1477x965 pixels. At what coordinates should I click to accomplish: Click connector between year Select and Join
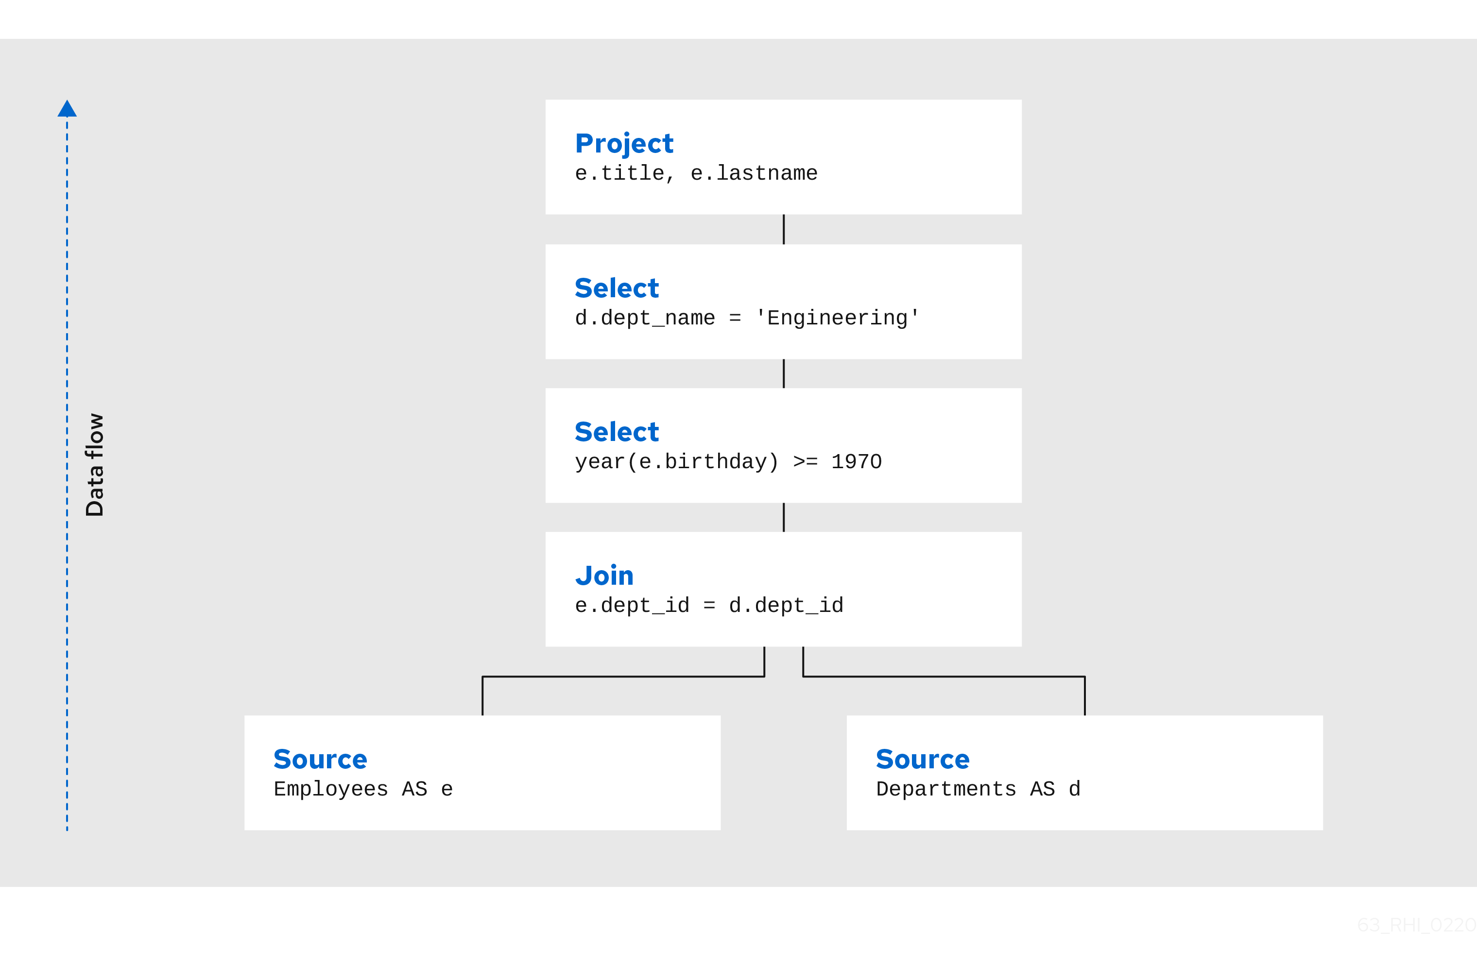(x=784, y=517)
